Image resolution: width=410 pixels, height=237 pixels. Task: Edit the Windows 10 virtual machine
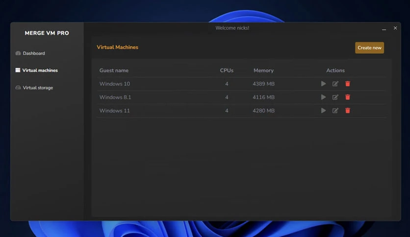coord(335,84)
